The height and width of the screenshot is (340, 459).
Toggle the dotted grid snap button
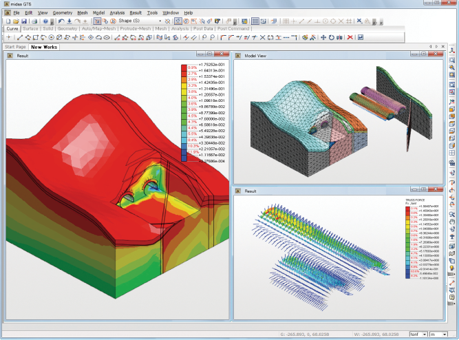[x=263, y=21]
